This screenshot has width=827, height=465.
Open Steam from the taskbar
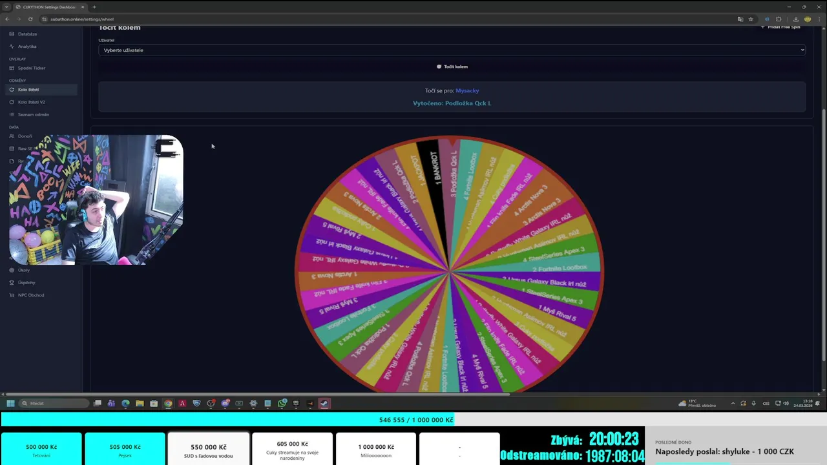point(324,403)
